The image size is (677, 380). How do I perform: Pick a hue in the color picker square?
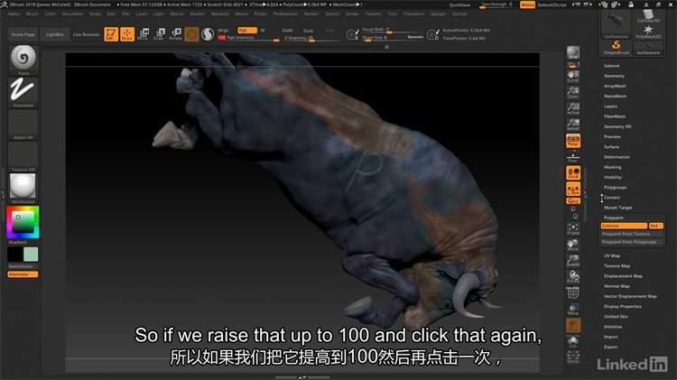[x=23, y=222]
